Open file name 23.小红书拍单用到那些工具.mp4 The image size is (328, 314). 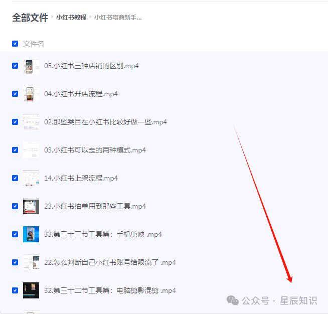click(95, 206)
